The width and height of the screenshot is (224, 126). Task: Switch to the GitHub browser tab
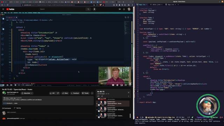(42, 2)
